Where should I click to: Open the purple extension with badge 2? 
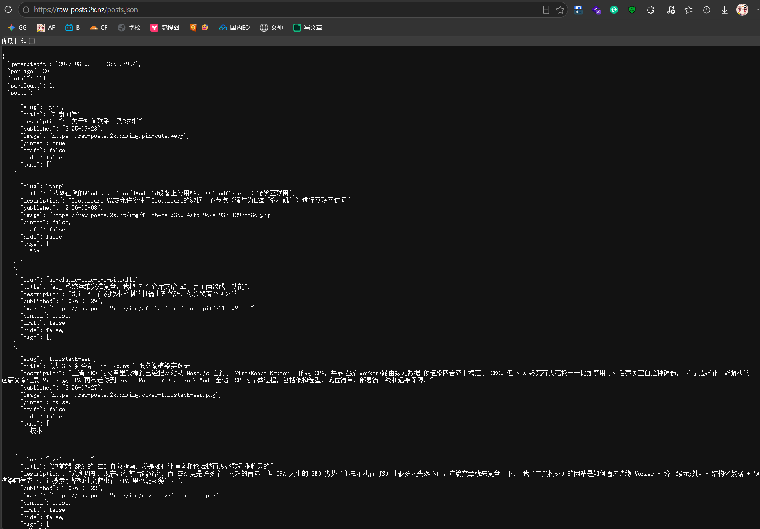point(596,10)
